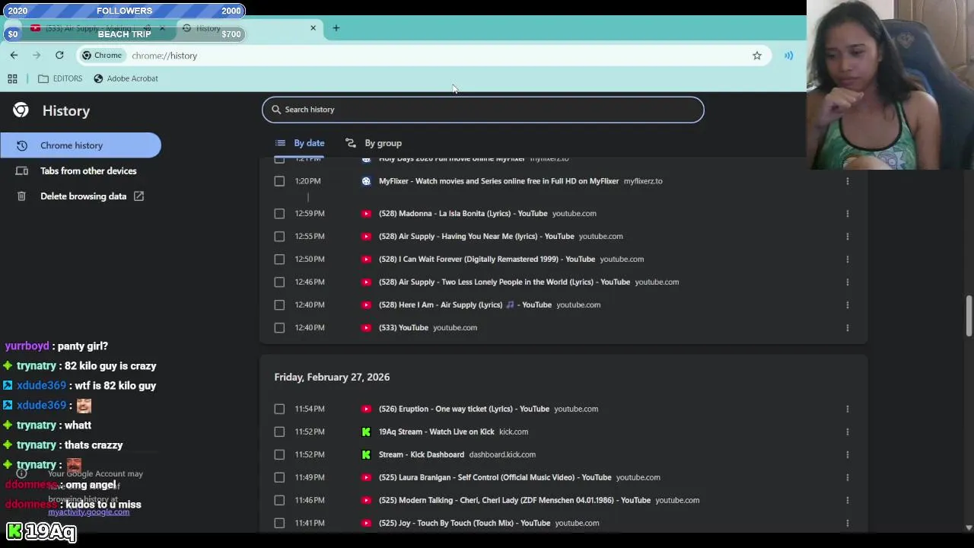Check the (533) YouTube entry
The width and height of the screenshot is (974, 548).
click(x=279, y=328)
